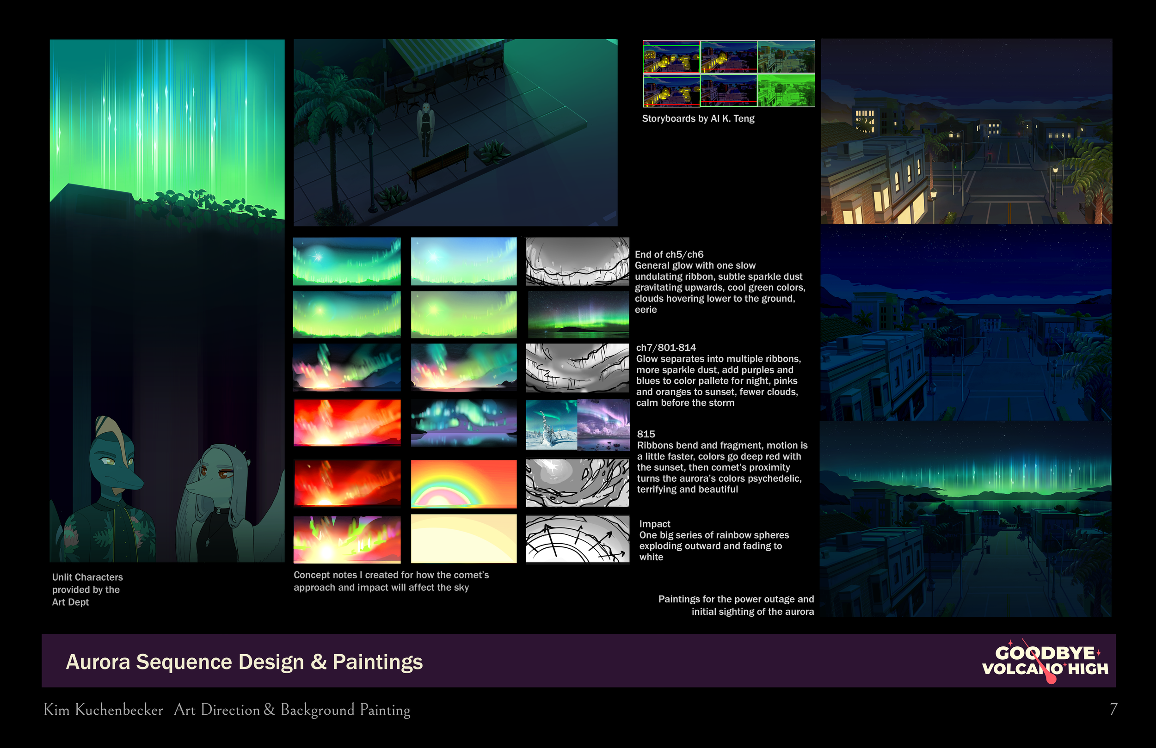
Task: Select the heading "End of ch5/ch6"
Action: (x=669, y=255)
